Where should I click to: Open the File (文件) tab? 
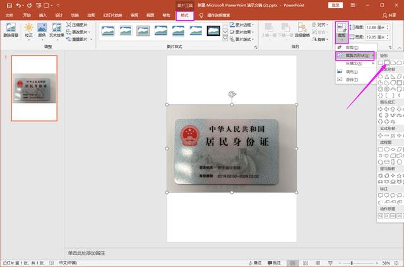point(9,15)
